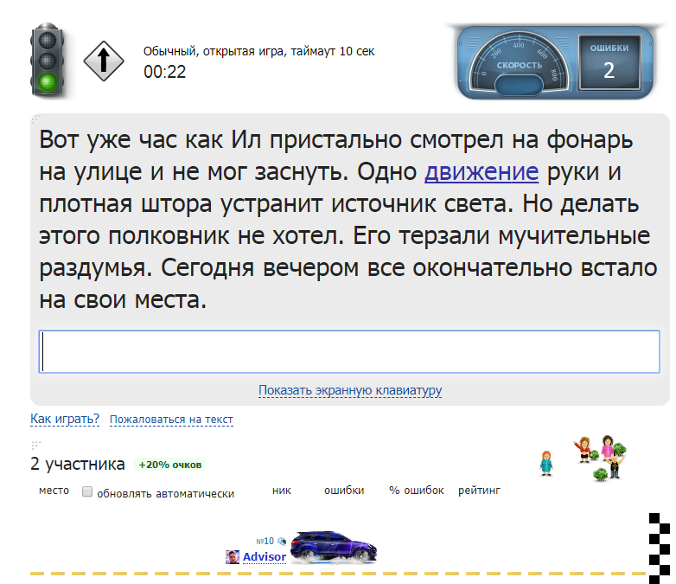Click the checkered finish line flag
The width and height of the screenshot is (676, 584).
[660, 549]
